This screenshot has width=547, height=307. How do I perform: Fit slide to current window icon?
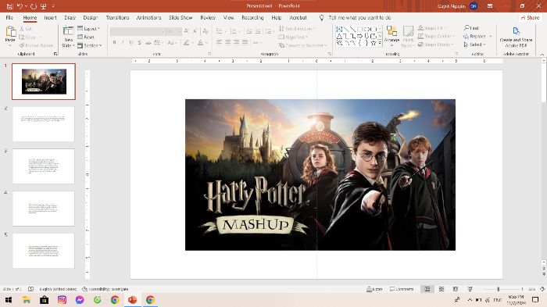pos(542,289)
